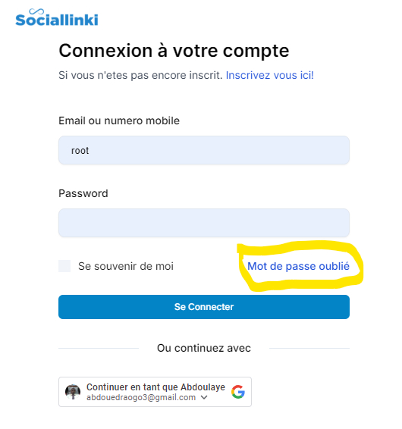
Task: Click the Sociallinki logo
Action: point(57,17)
